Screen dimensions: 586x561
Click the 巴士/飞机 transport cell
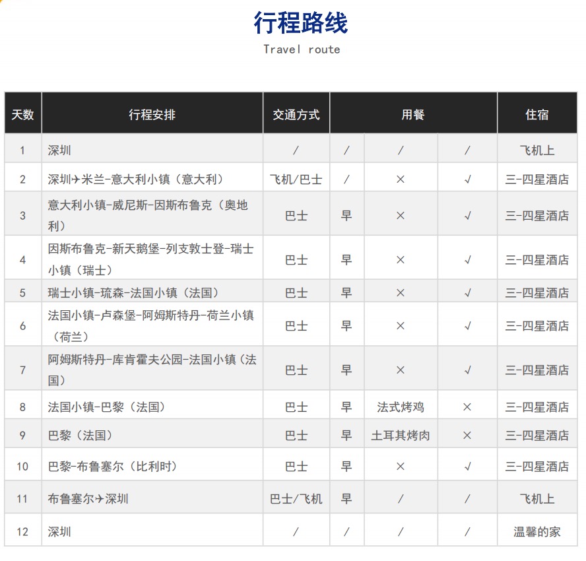pyautogui.click(x=296, y=499)
